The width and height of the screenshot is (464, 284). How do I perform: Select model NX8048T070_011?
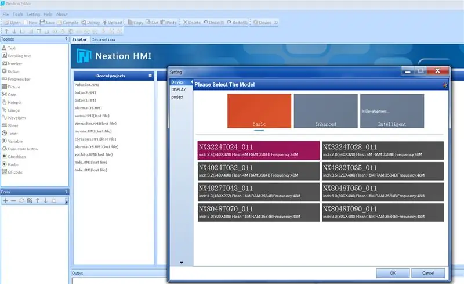click(x=259, y=212)
